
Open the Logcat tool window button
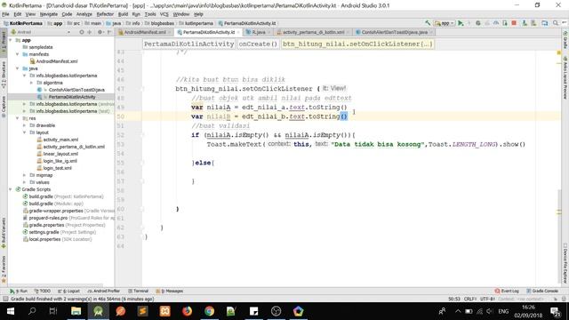click(69, 291)
